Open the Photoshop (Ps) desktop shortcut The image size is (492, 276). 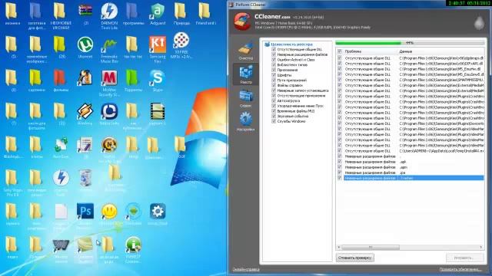pos(85,215)
